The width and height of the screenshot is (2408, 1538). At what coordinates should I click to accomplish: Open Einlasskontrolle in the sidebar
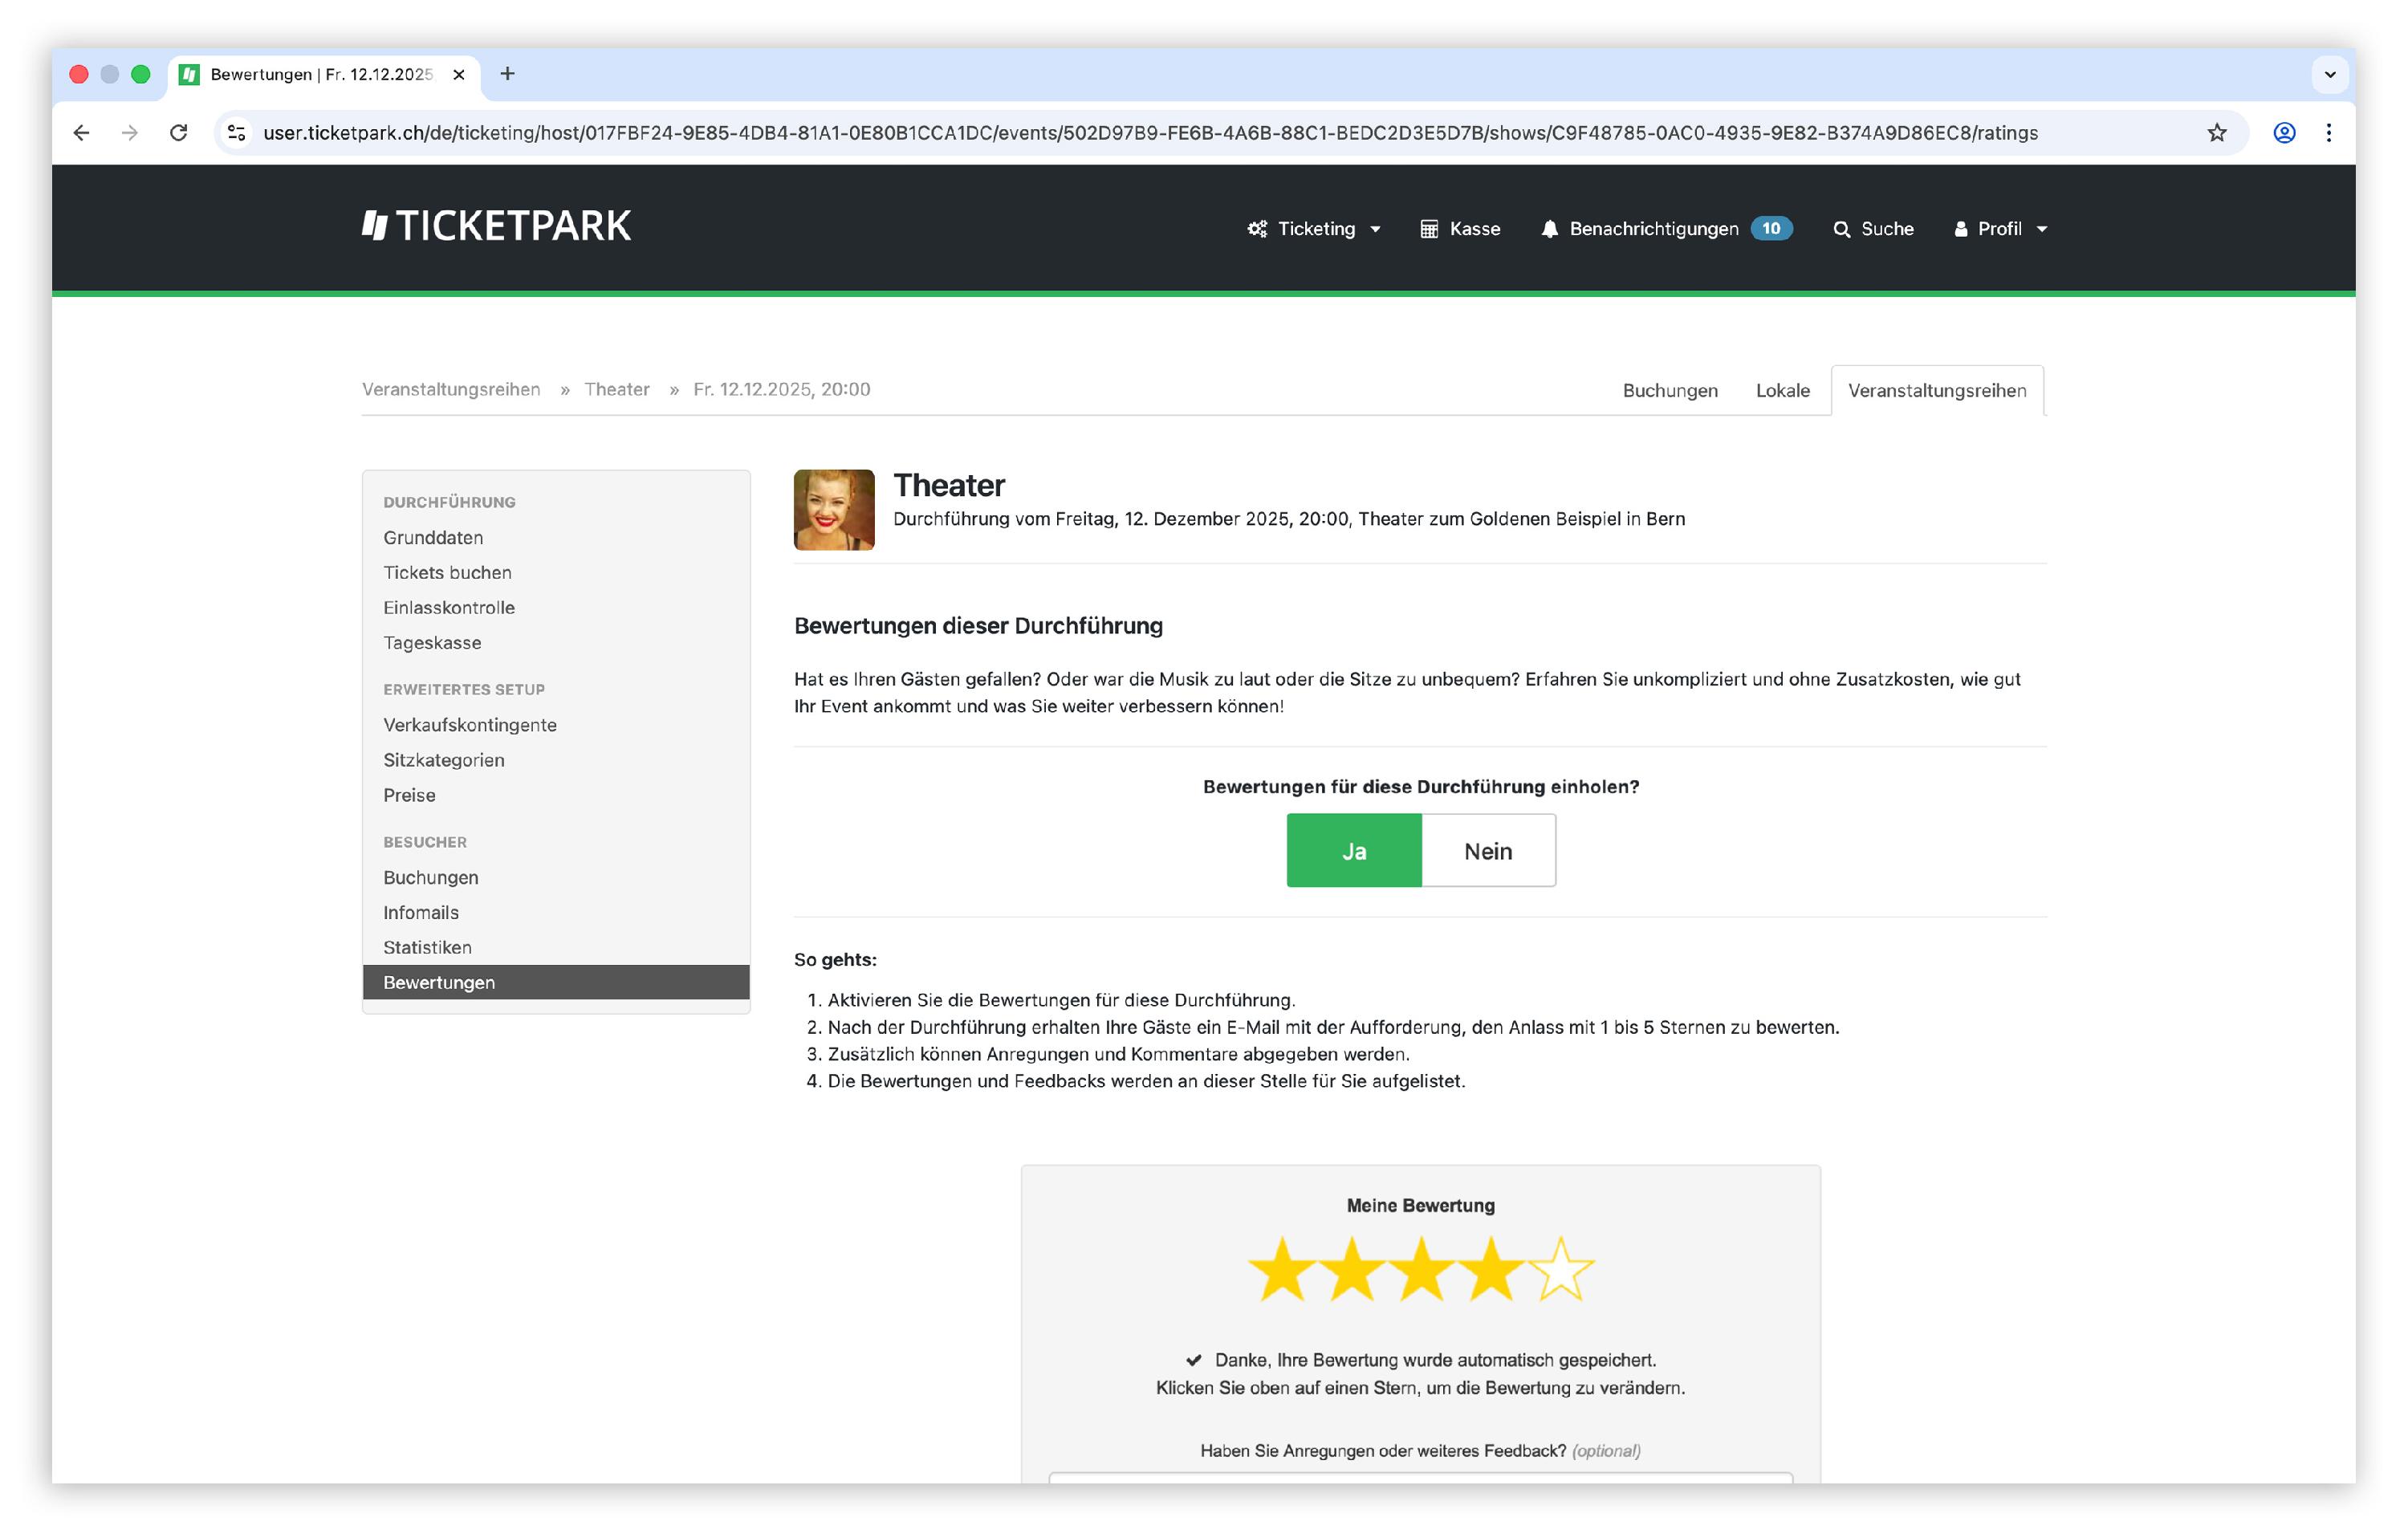449,607
